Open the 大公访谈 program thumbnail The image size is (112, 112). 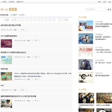pyautogui.click(x=86, y=52)
